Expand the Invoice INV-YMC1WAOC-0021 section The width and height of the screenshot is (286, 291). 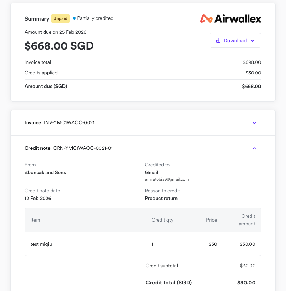click(254, 123)
